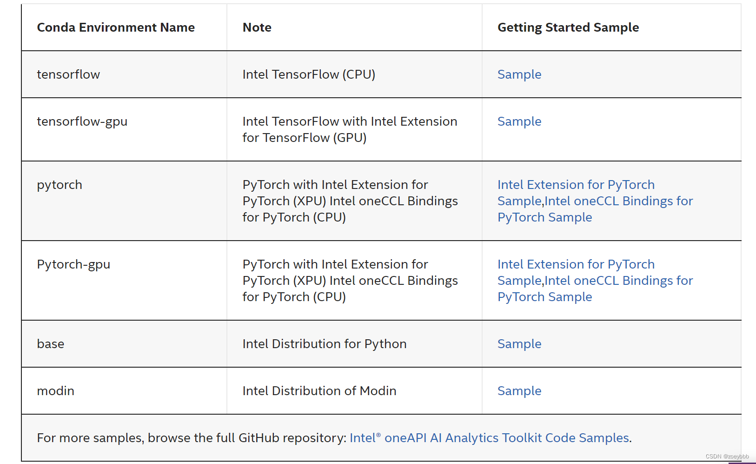Click the pytorch row's PyTorch (XPU) note
The height and width of the screenshot is (464, 756).
(x=350, y=201)
